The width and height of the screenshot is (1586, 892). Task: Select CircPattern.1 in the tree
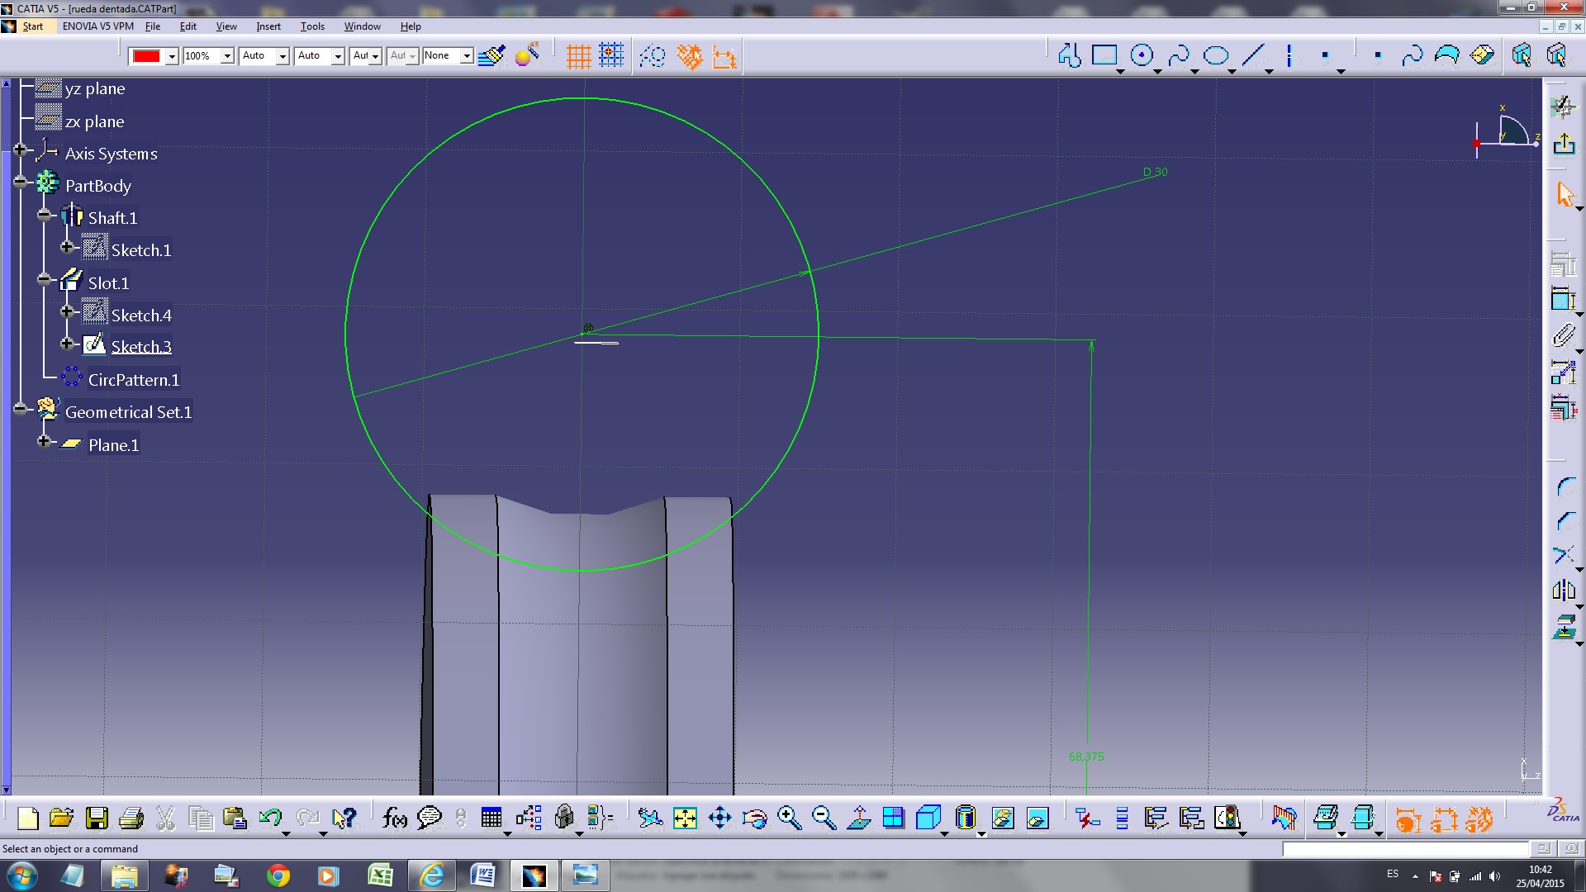(134, 380)
